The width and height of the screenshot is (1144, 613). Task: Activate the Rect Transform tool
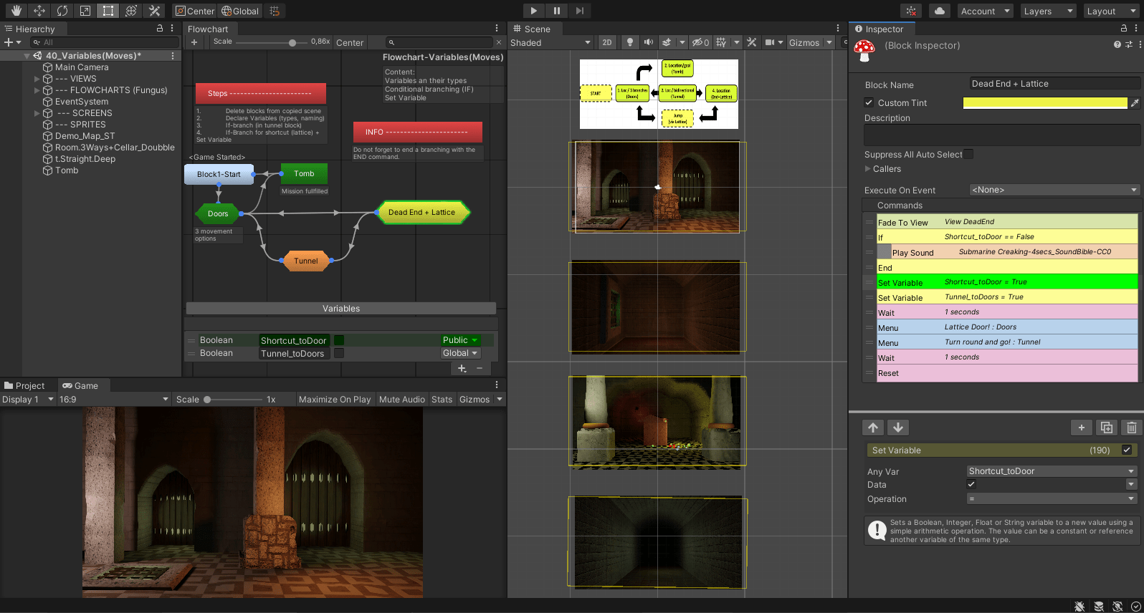[108, 11]
